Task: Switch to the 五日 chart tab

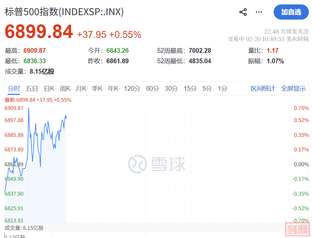Action: [32, 89]
